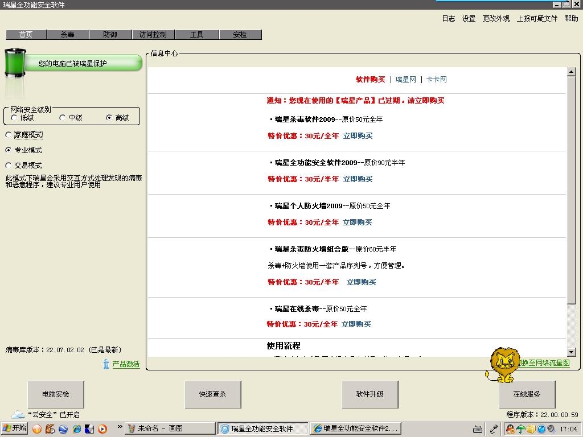
Task: Open the QQ penguin icon in the system tray
Action: (511, 429)
